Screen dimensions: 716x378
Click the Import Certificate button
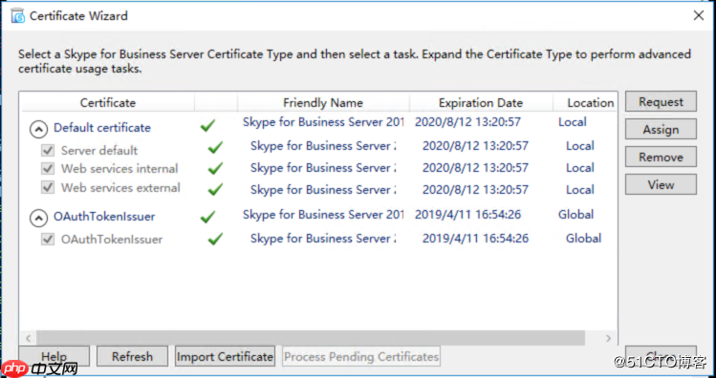[x=225, y=356]
